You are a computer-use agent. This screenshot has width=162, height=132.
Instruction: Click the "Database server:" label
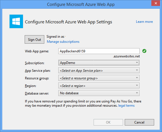[x=37, y=93]
